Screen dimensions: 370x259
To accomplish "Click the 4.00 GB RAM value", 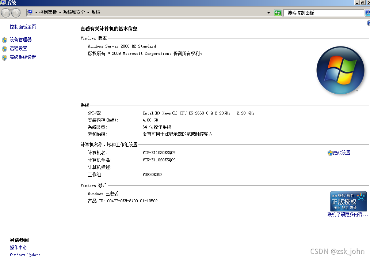I will 150,120.
